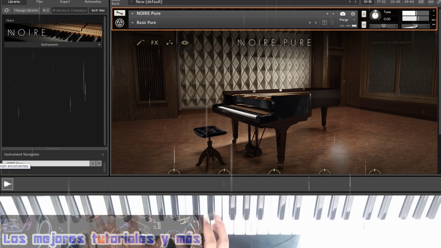Open the Expert tab
This screenshot has height=248, width=441.
point(65,2)
